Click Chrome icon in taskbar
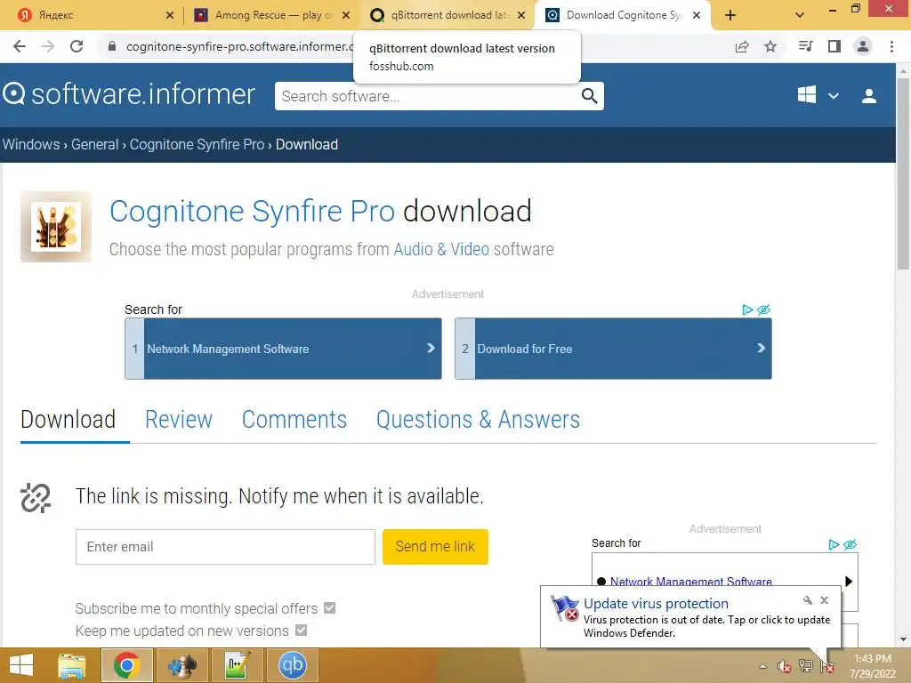 tap(126, 665)
